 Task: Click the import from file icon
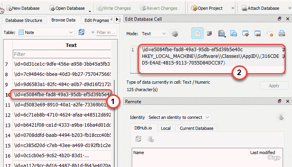click(221, 34)
